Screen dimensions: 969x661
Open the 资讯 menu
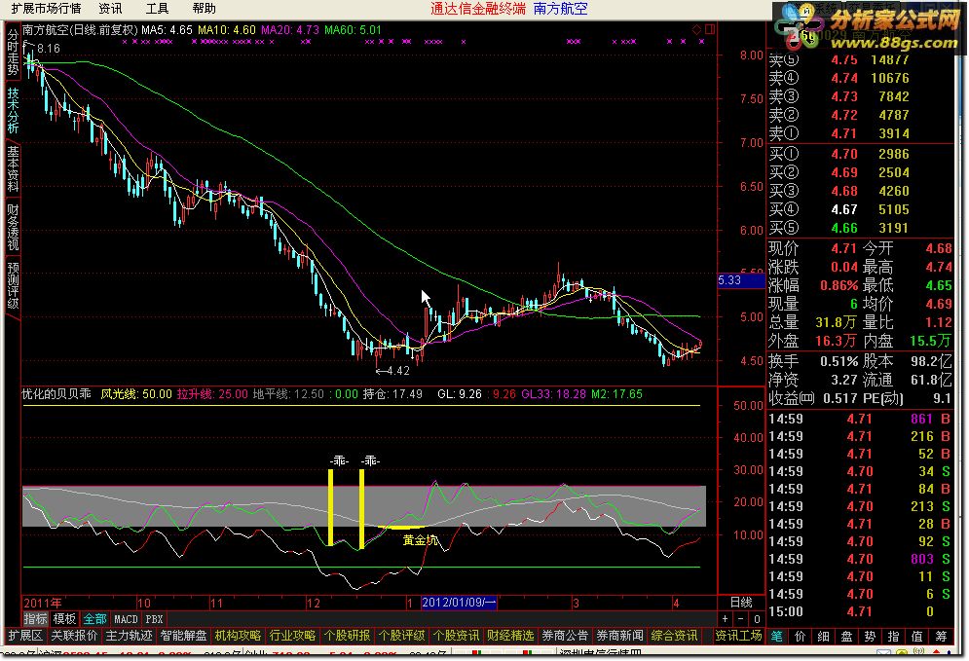coord(111,8)
